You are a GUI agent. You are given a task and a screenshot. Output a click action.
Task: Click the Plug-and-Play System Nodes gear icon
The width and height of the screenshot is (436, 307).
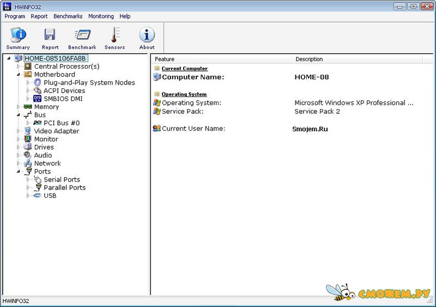point(37,82)
